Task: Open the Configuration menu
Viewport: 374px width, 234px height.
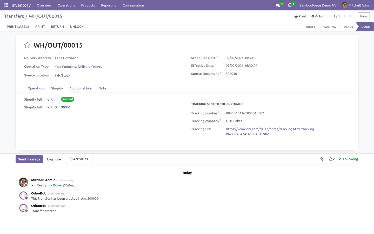Action: click(x=133, y=5)
